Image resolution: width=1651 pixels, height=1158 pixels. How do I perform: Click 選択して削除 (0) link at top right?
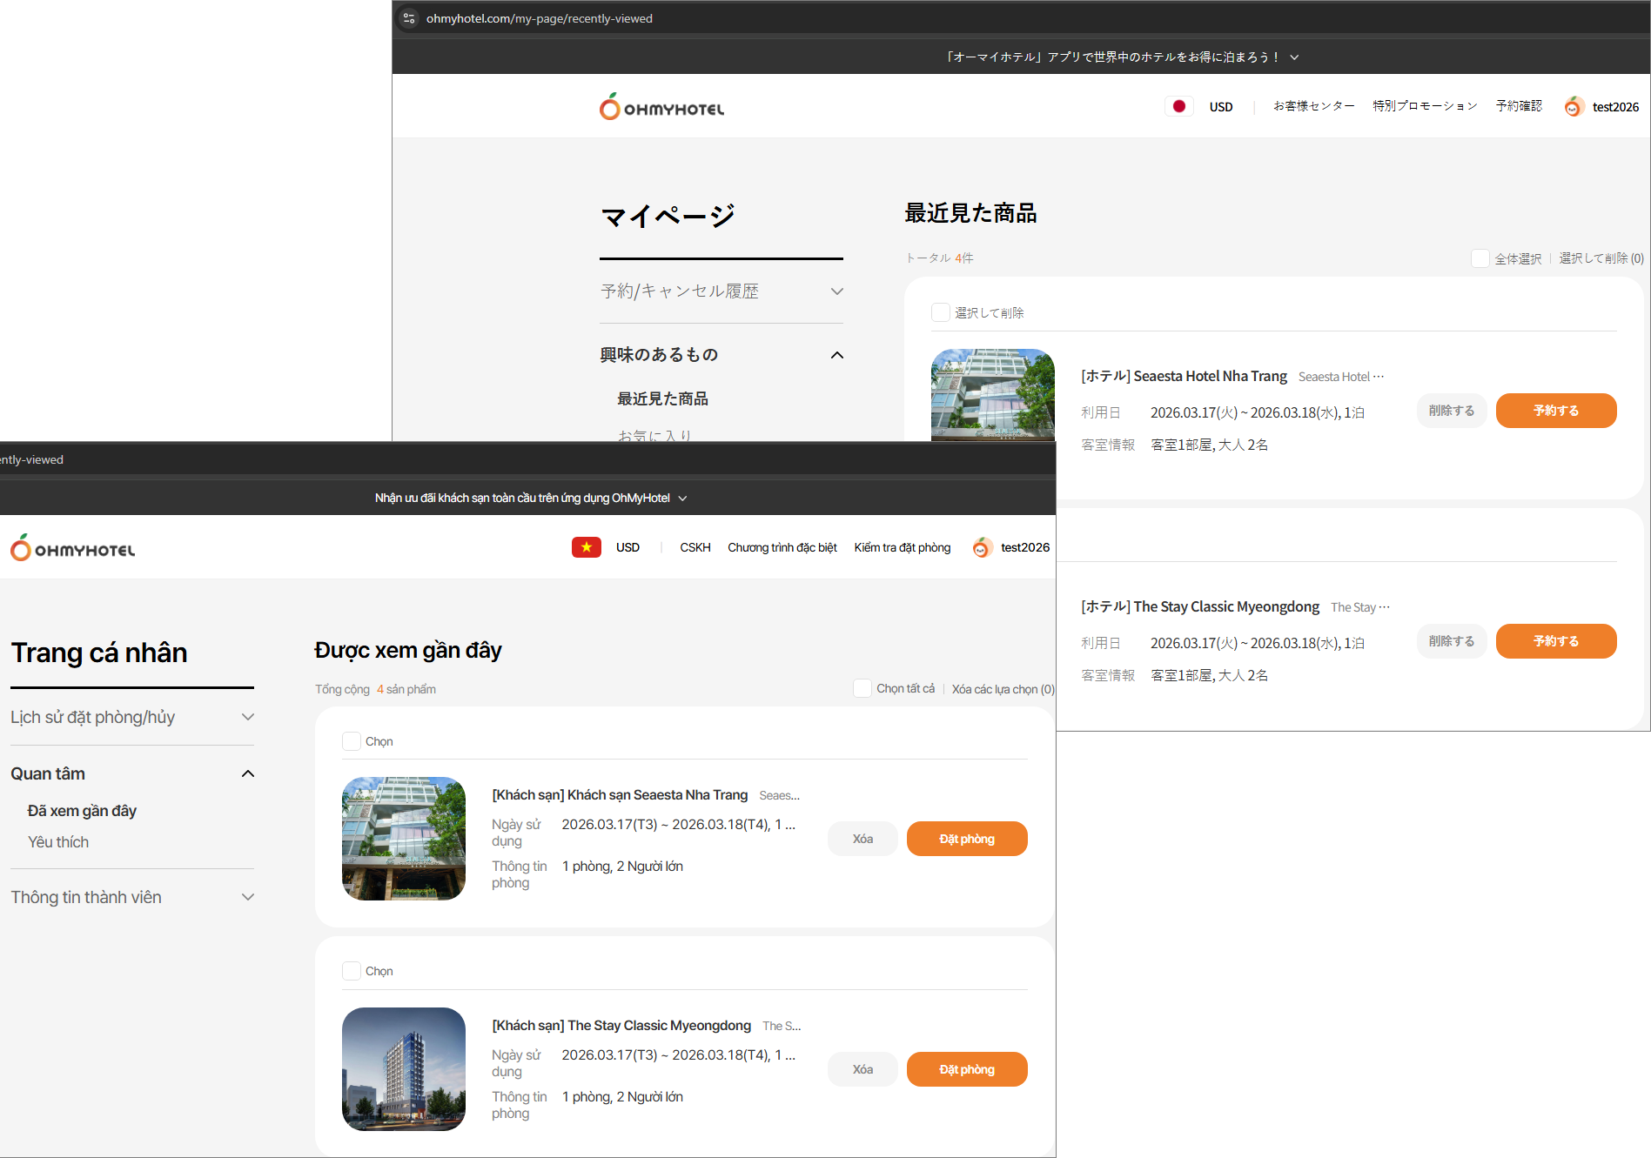click(x=1601, y=258)
